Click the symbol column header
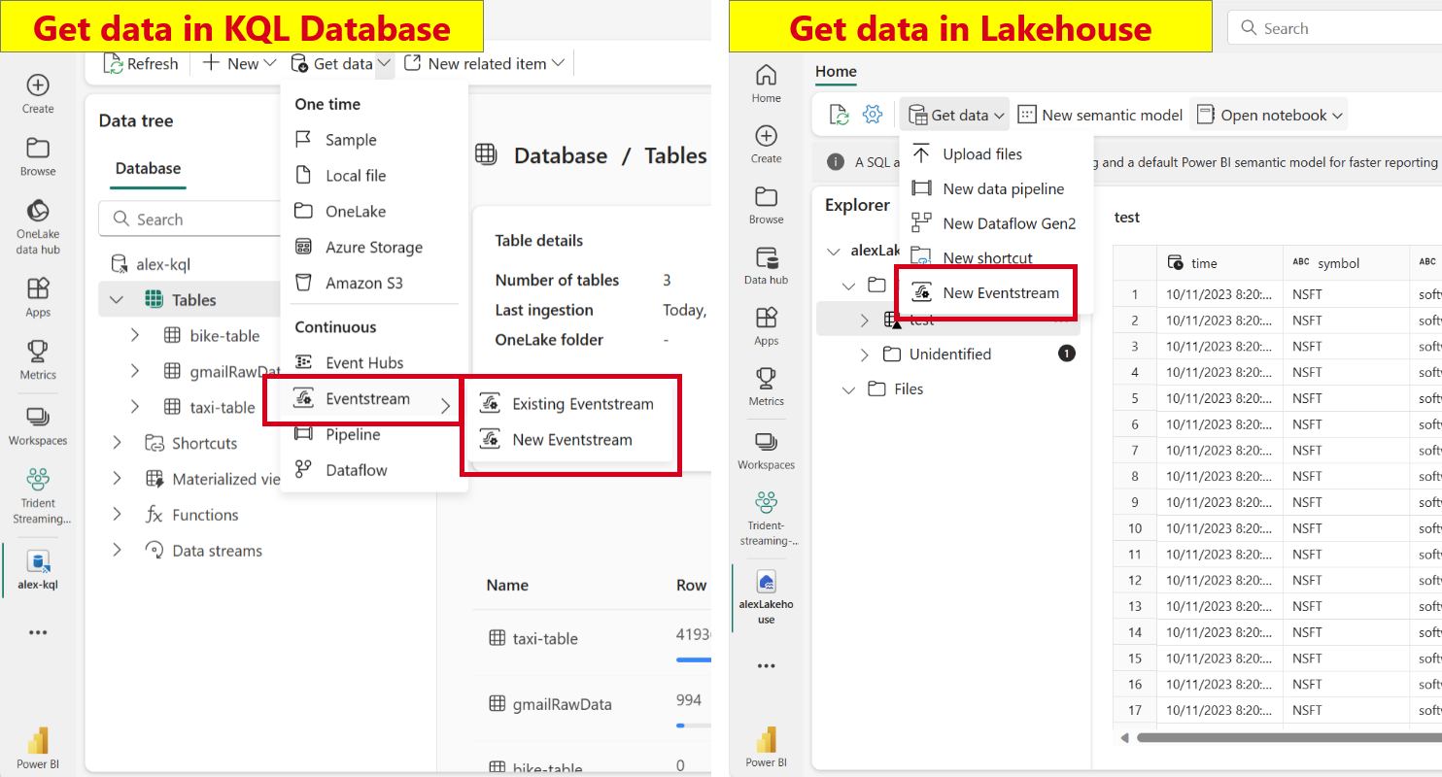This screenshot has height=777, width=1442. [1346, 263]
